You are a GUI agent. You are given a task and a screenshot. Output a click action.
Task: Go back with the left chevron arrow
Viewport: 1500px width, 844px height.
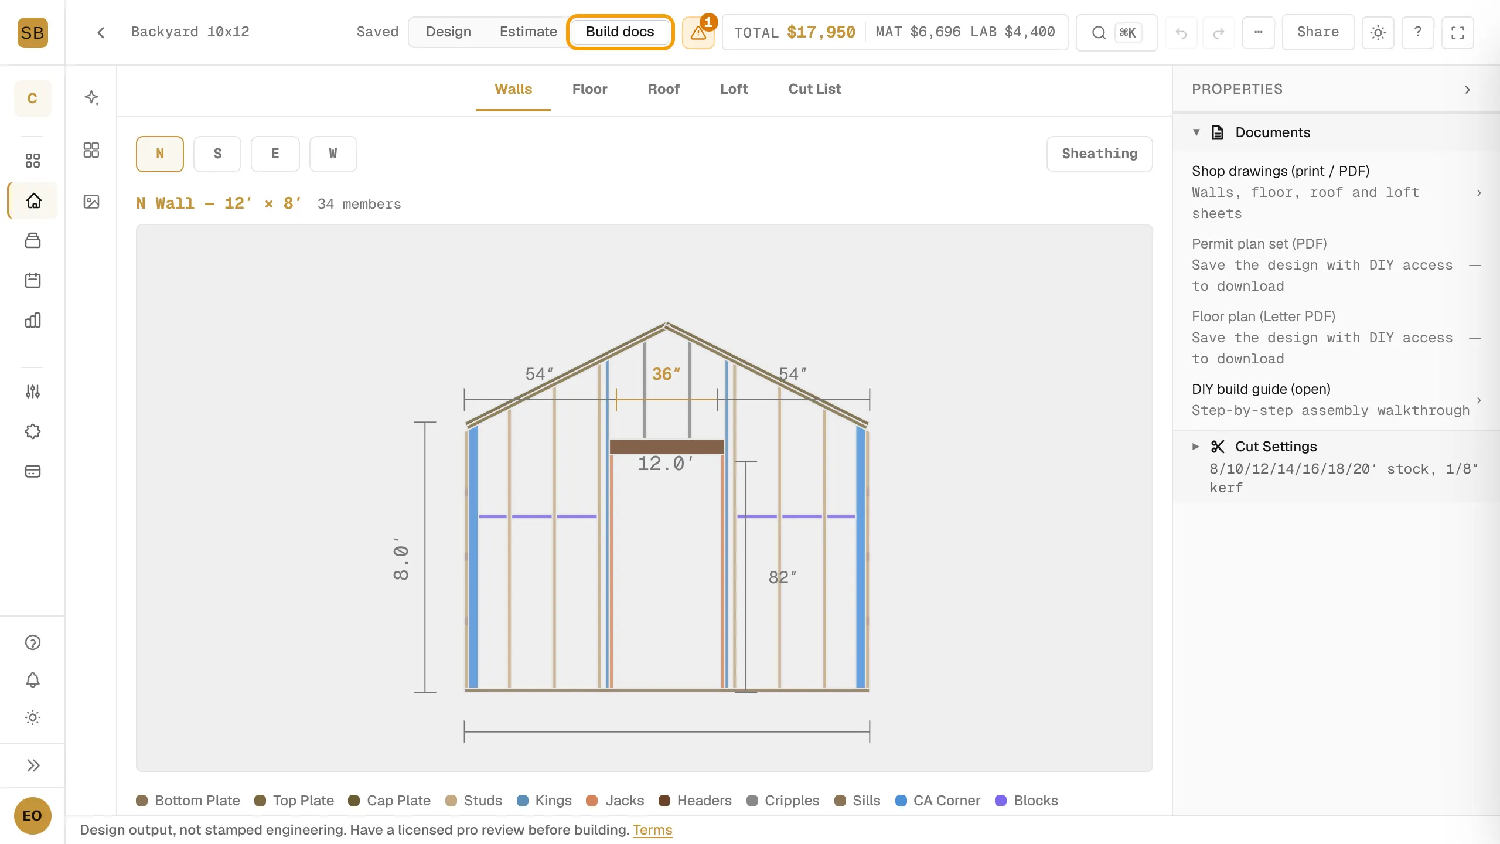(101, 32)
